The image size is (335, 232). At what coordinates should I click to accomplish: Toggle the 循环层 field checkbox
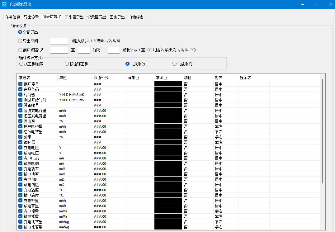(x=21, y=142)
